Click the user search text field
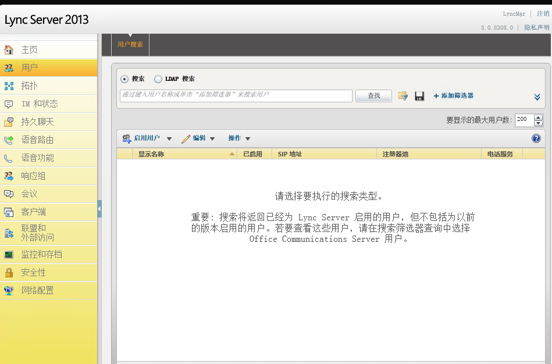The image size is (552, 364). (x=236, y=96)
